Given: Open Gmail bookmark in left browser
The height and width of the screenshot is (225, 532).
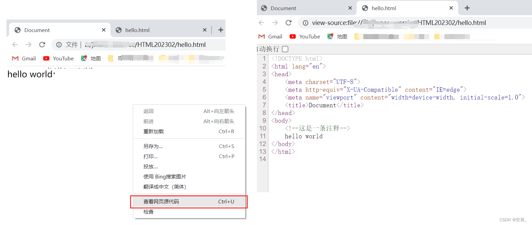Looking at the screenshot, I should tap(24, 58).
